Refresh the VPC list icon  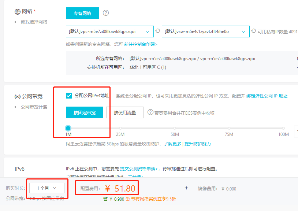(158, 31)
